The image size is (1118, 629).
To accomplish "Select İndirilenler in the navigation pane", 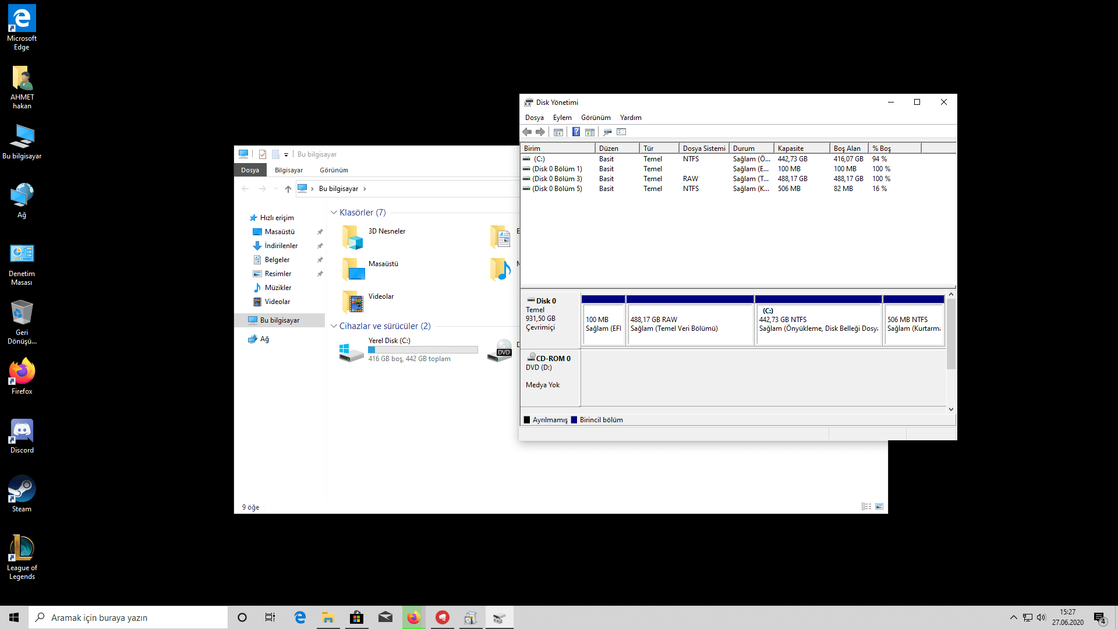I will coord(281,246).
